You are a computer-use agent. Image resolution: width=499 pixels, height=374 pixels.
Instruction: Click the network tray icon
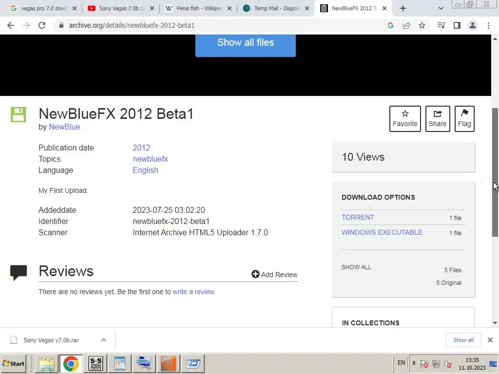pos(436,364)
